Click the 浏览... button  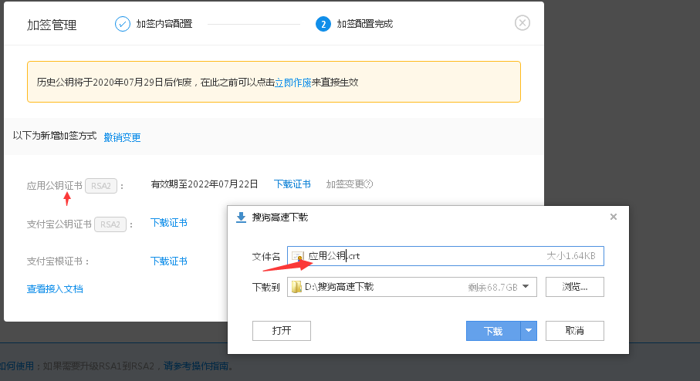(574, 287)
